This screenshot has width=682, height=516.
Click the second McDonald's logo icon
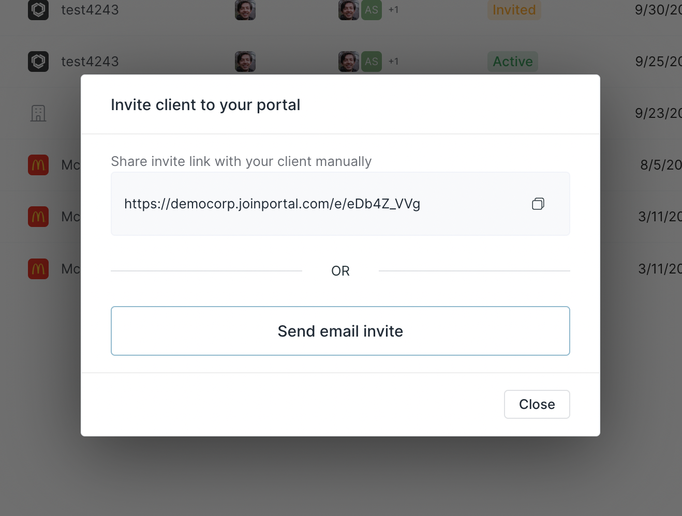[x=38, y=217]
